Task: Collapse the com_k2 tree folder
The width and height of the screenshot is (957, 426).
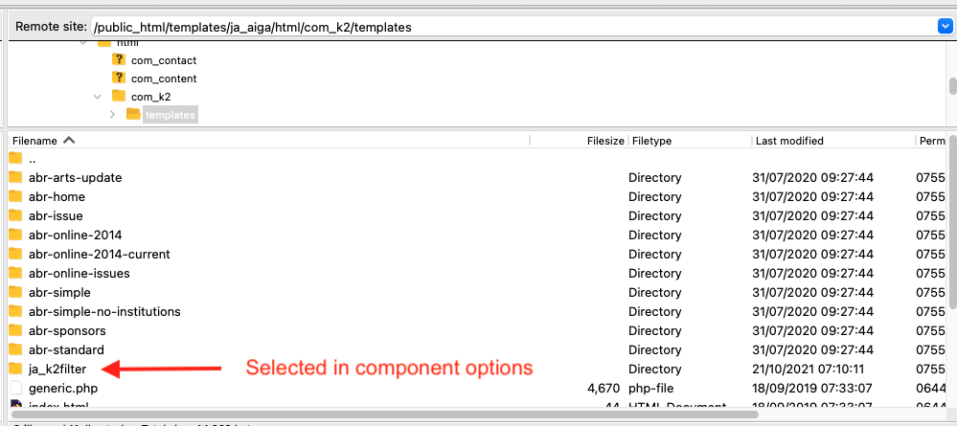Action: click(x=97, y=97)
